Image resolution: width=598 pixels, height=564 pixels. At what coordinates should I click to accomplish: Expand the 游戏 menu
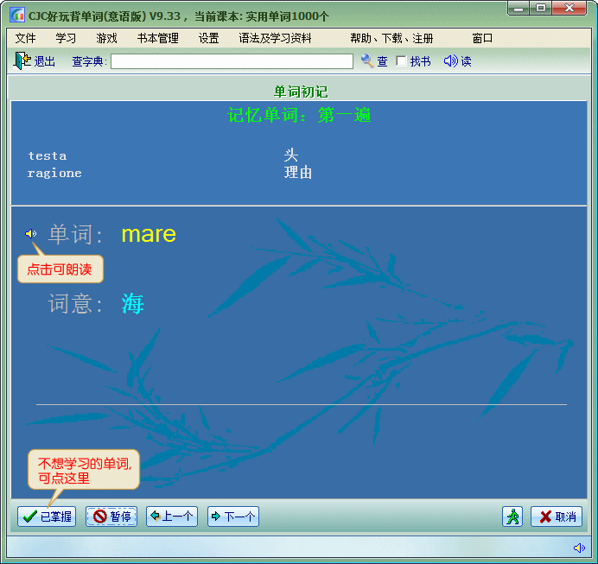(107, 39)
